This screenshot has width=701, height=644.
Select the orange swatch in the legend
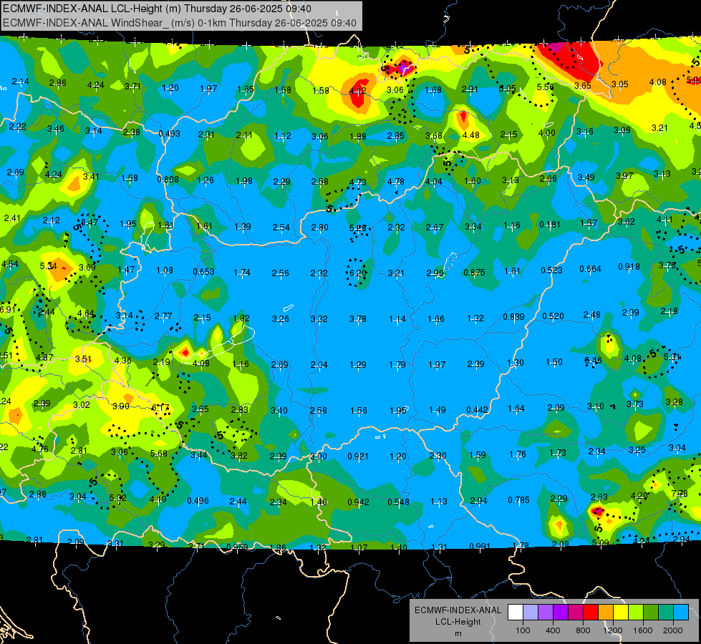606,612
